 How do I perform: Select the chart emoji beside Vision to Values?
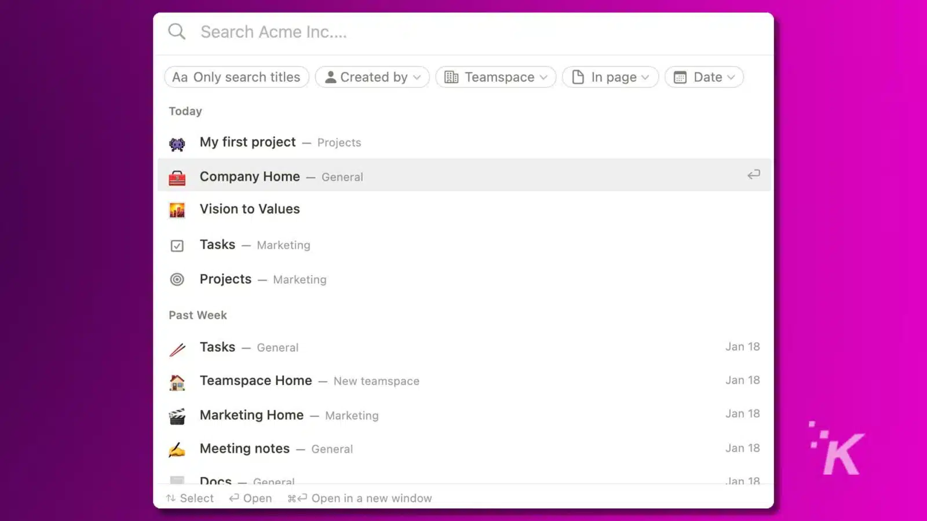tap(177, 210)
